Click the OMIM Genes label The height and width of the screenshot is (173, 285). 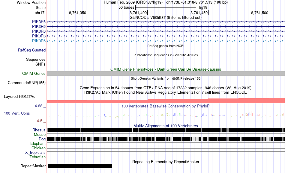coord(34,73)
